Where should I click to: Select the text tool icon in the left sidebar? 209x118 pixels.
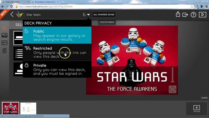(4, 29)
